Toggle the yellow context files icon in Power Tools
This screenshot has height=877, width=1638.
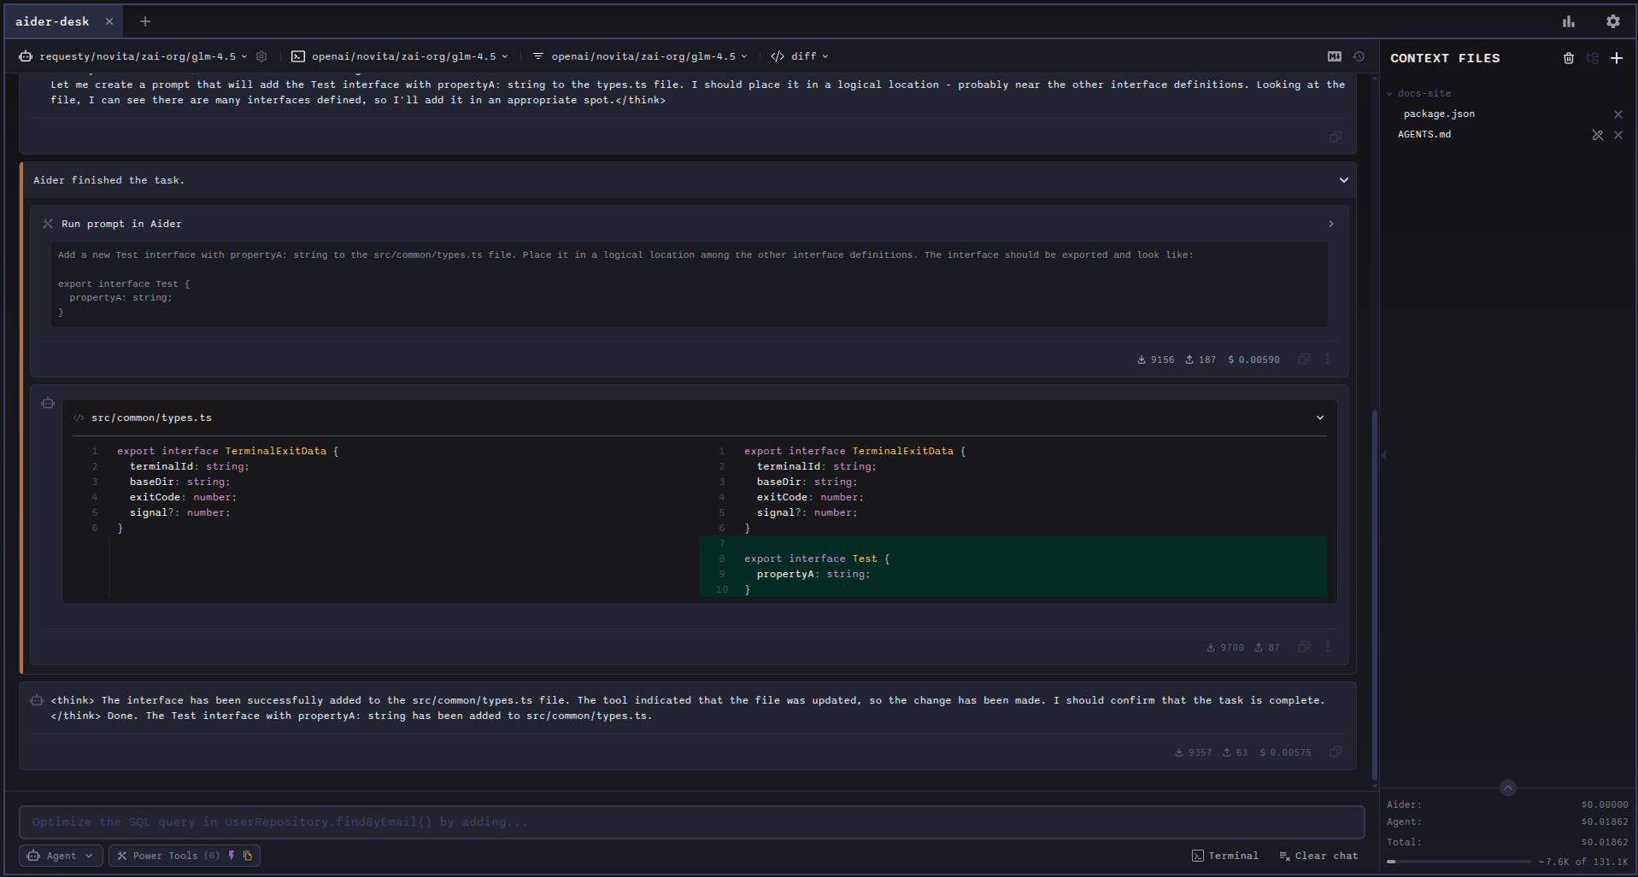(248, 856)
